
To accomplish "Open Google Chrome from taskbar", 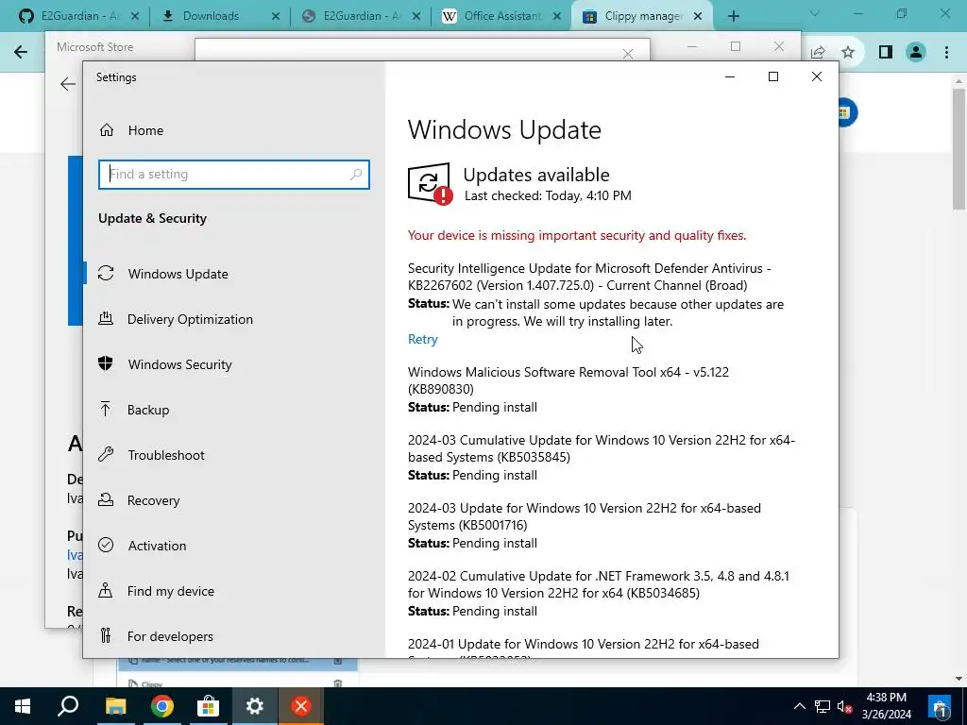I will click(x=162, y=706).
